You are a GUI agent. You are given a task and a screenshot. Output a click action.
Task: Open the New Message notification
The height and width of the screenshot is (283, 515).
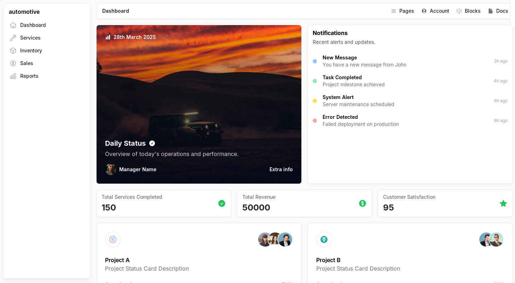point(364,61)
